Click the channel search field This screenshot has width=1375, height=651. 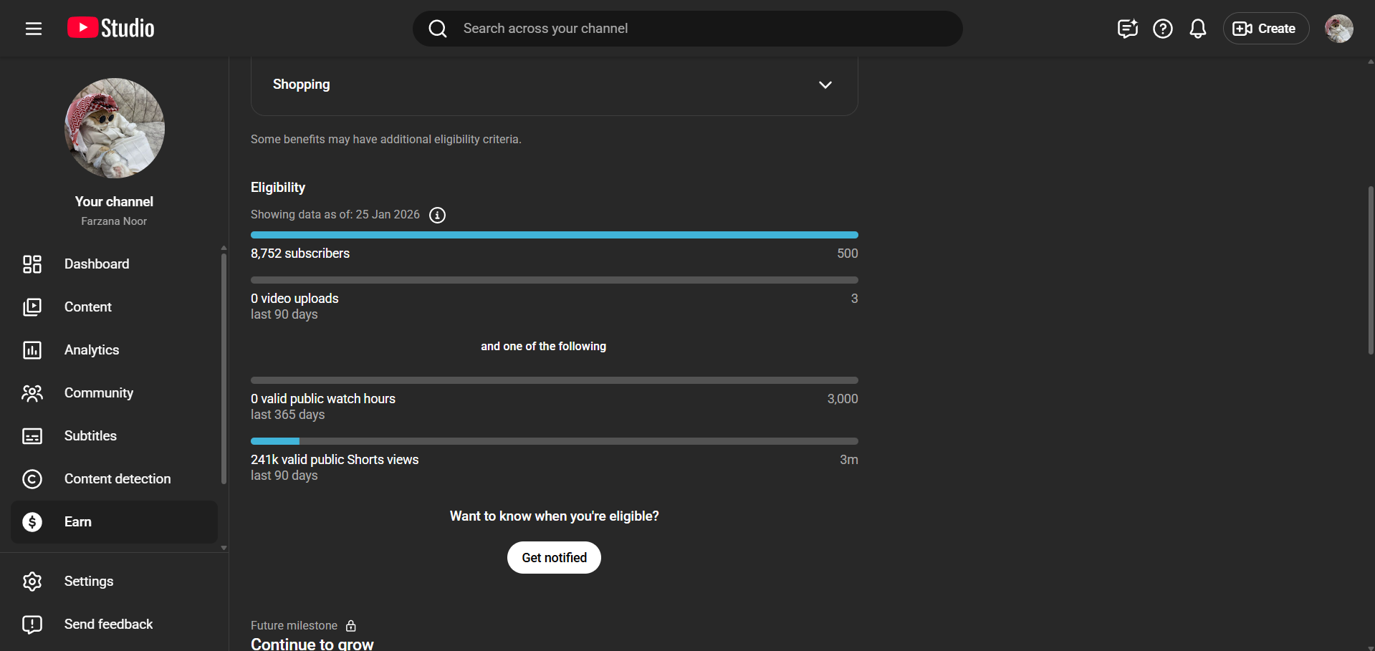coord(688,29)
